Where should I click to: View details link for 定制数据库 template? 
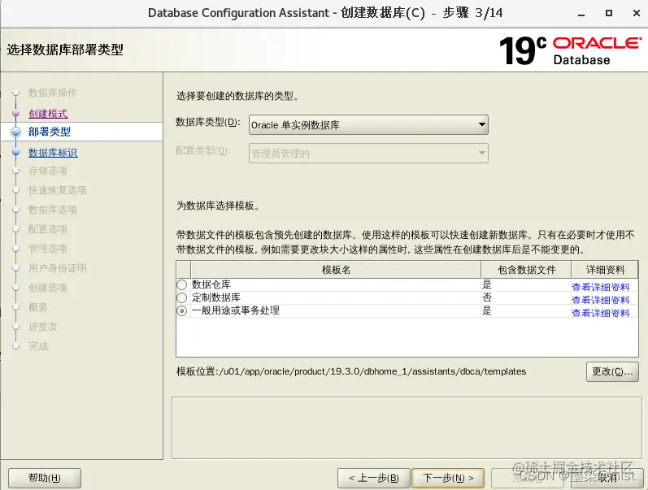[x=601, y=300]
